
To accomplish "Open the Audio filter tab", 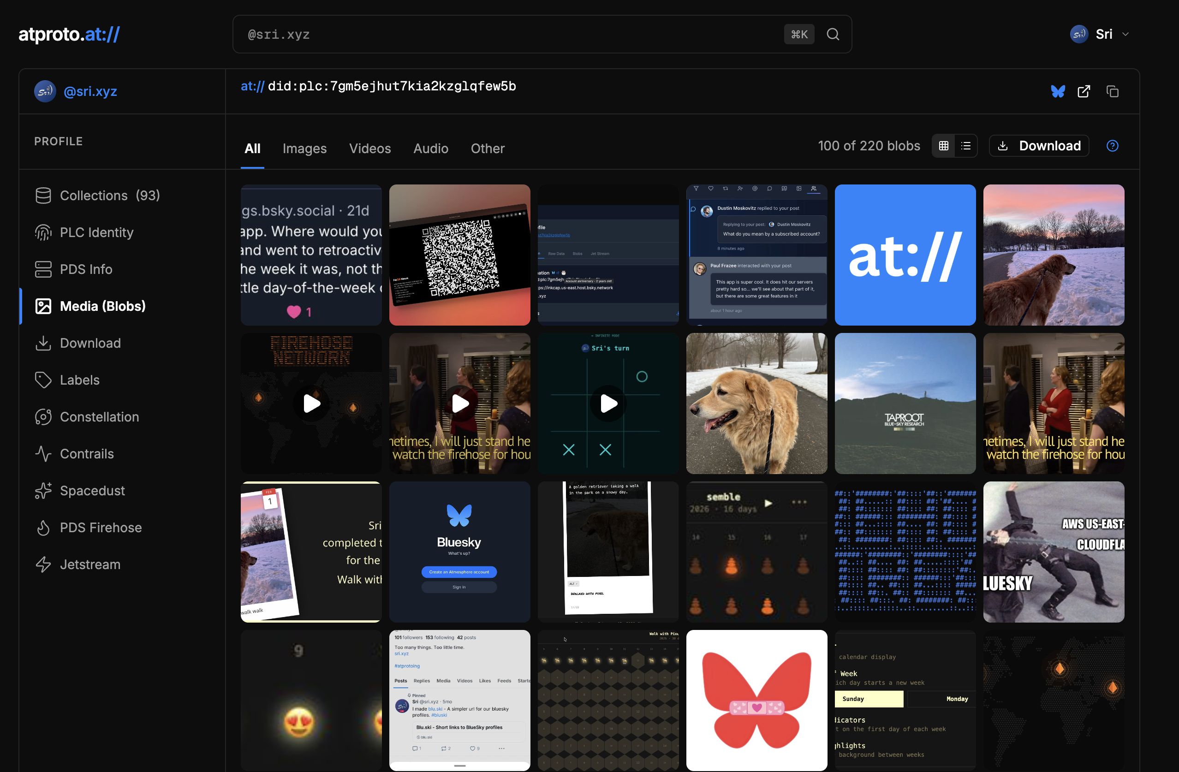I will pyautogui.click(x=430, y=148).
